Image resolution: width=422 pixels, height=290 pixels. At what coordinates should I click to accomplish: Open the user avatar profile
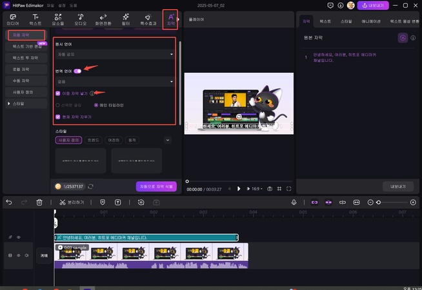pos(350,5)
